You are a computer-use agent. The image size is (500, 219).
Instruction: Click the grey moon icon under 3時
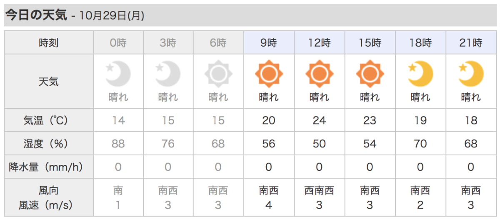coord(168,75)
